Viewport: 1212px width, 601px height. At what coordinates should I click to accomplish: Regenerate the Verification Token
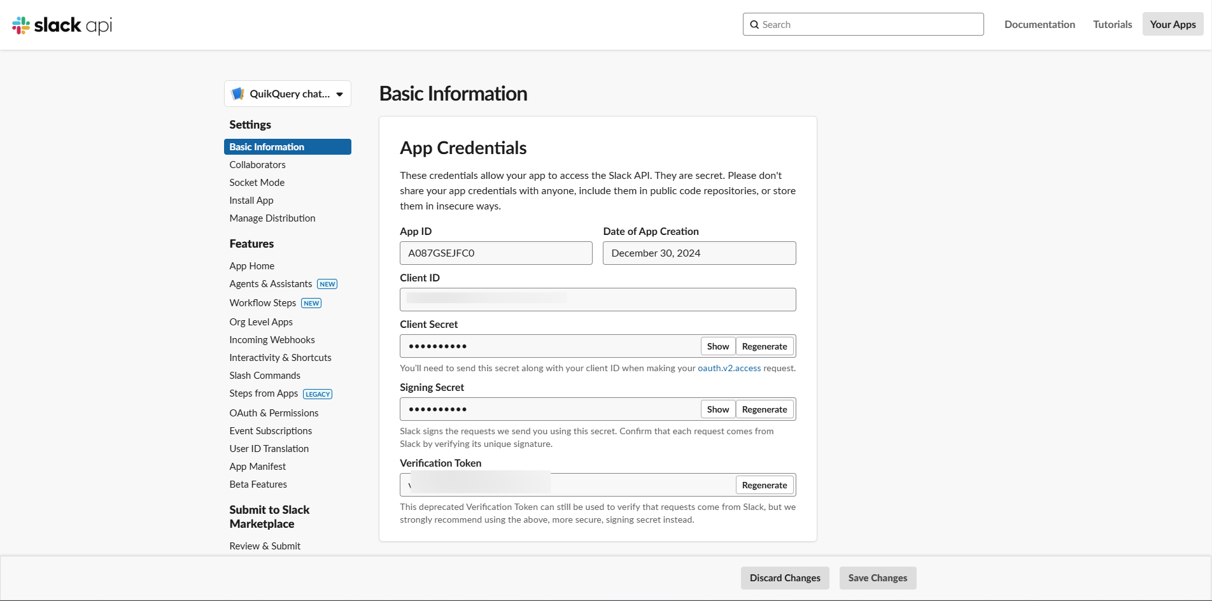tap(764, 485)
